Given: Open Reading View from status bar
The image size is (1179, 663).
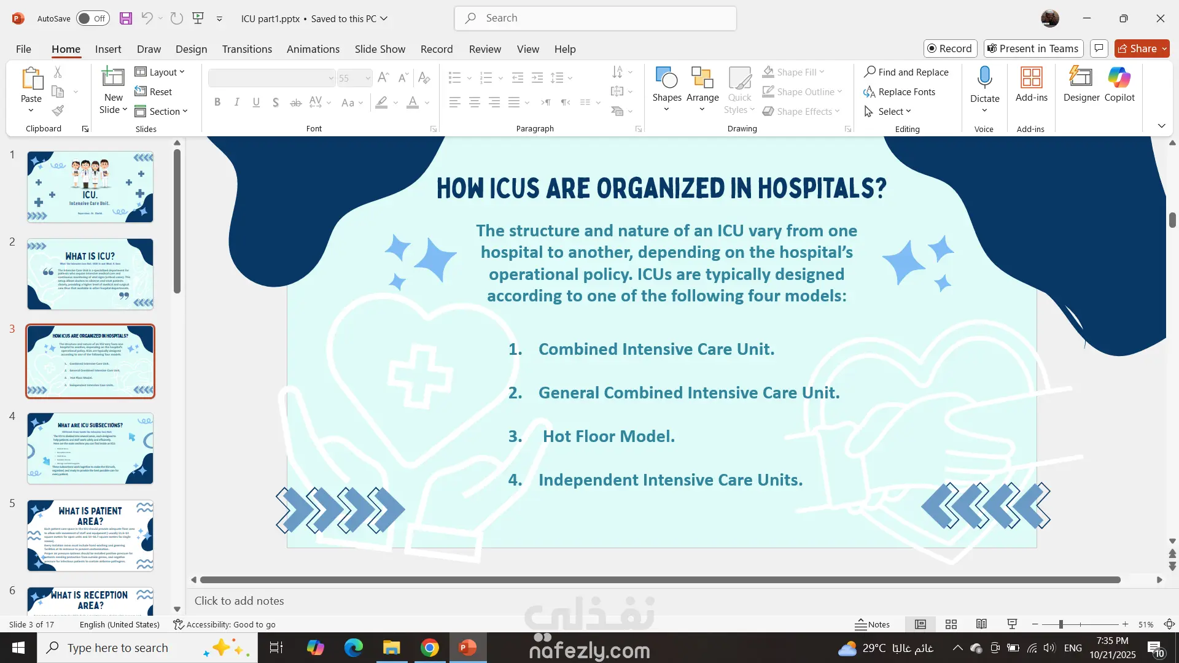Looking at the screenshot, I should pos(981,624).
